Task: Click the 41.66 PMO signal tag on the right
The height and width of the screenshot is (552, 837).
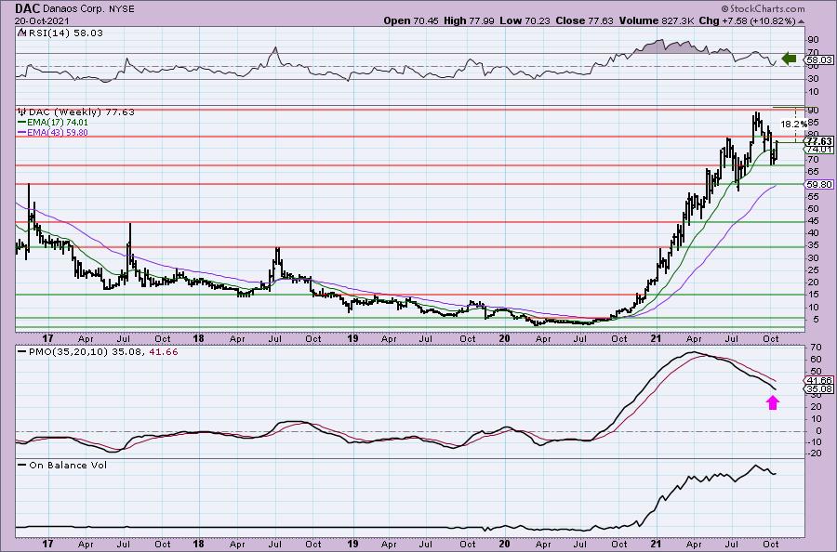Action: [818, 380]
